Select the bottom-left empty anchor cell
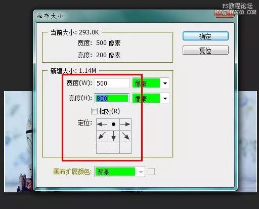This screenshot has width=259, height=209. point(102,148)
